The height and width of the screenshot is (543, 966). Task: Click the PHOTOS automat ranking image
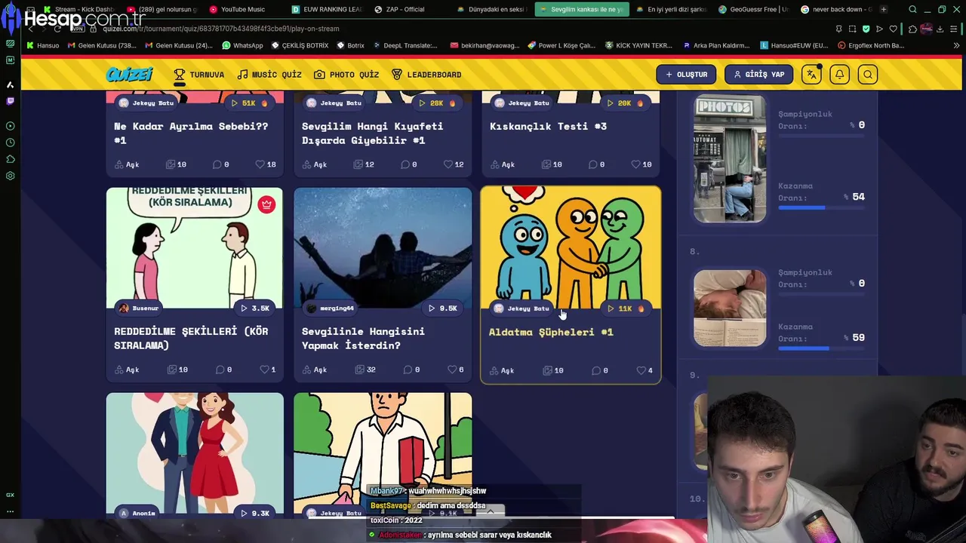pos(730,158)
